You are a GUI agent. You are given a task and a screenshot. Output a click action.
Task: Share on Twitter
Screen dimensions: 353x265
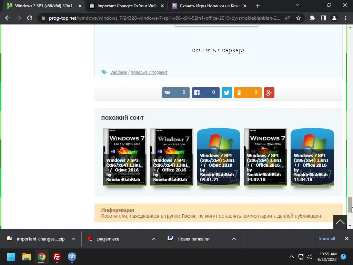[x=227, y=92]
